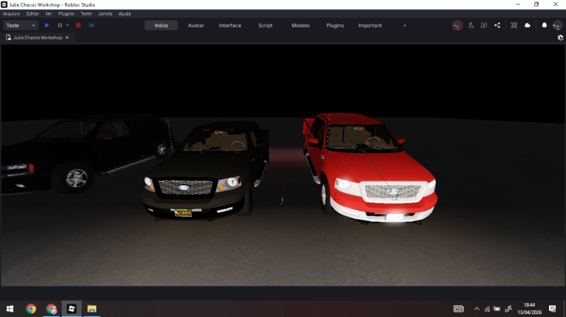This screenshot has width=566, height=317.
Task: Switch to the Início ribbon tab
Action: [x=161, y=25]
